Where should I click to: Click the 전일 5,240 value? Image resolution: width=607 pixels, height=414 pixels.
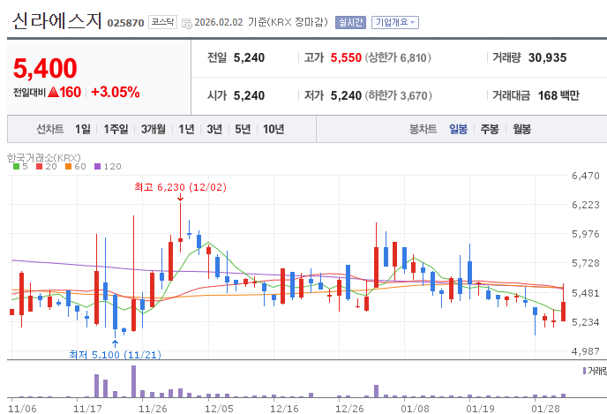point(249,57)
